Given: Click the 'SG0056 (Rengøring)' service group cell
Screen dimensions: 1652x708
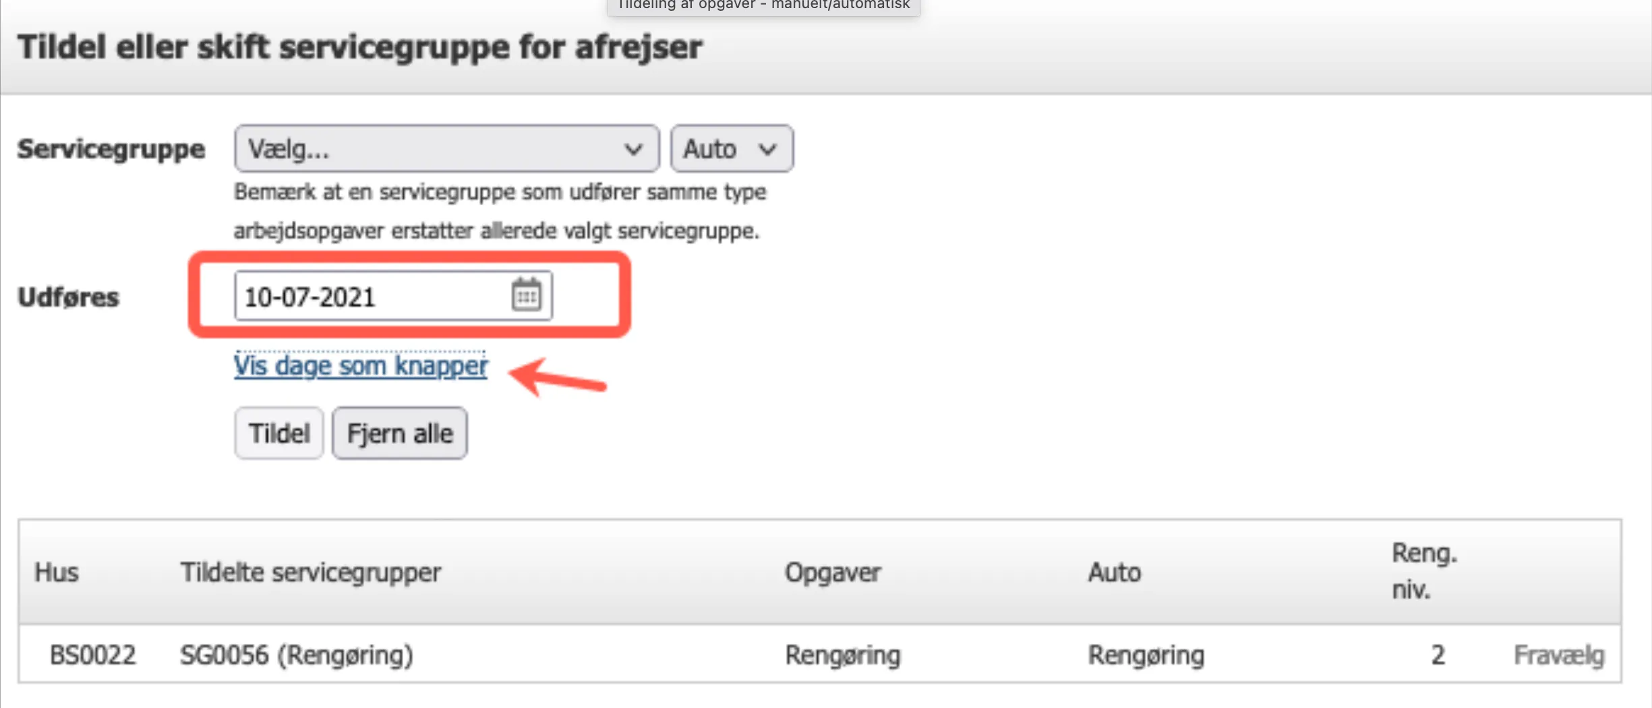Looking at the screenshot, I should [297, 655].
